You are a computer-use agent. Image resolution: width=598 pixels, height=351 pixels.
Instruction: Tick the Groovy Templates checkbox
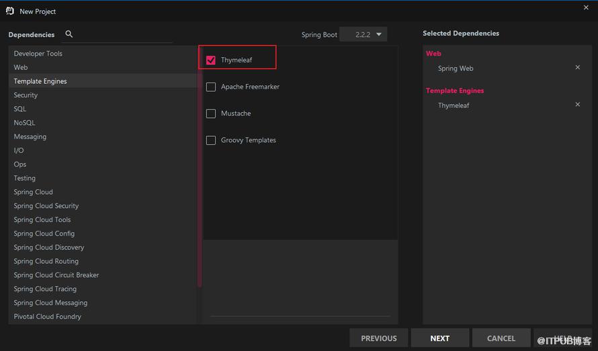click(210, 140)
